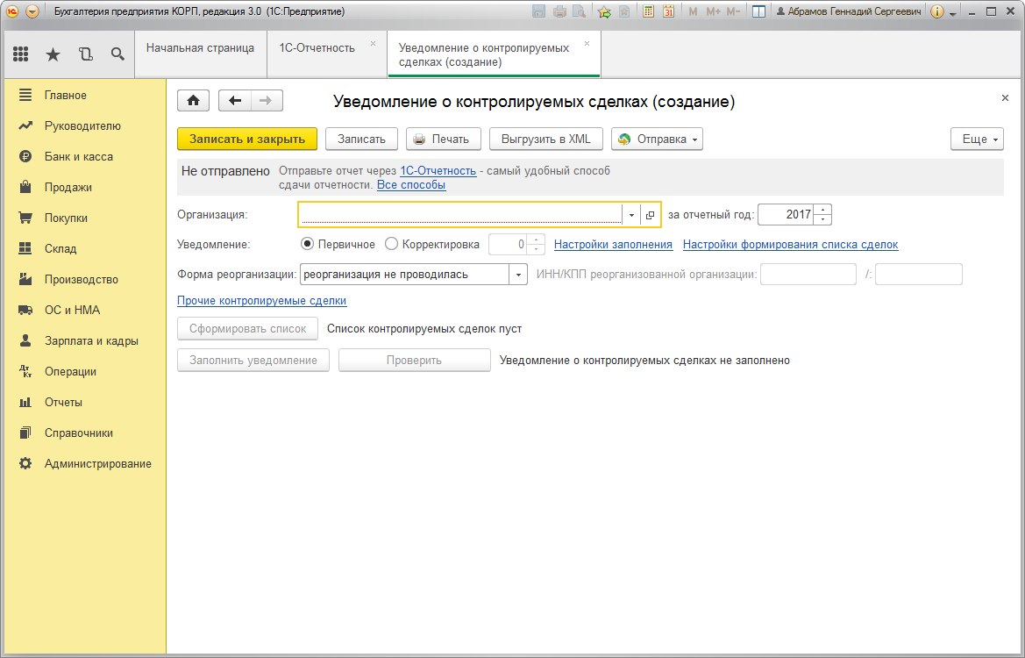Select the Корректировка radio button
Image resolution: width=1025 pixels, height=658 pixels.
click(x=392, y=244)
